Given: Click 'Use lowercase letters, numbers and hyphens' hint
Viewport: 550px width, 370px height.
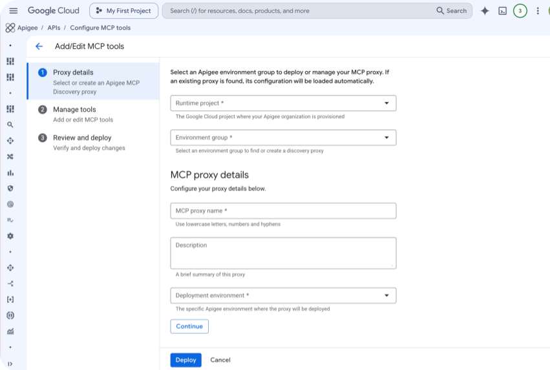Looking at the screenshot, I should pos(228,224).
